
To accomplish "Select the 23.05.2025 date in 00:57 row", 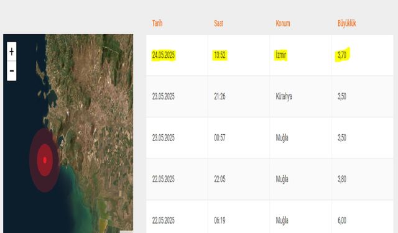I will click(163, 138).
